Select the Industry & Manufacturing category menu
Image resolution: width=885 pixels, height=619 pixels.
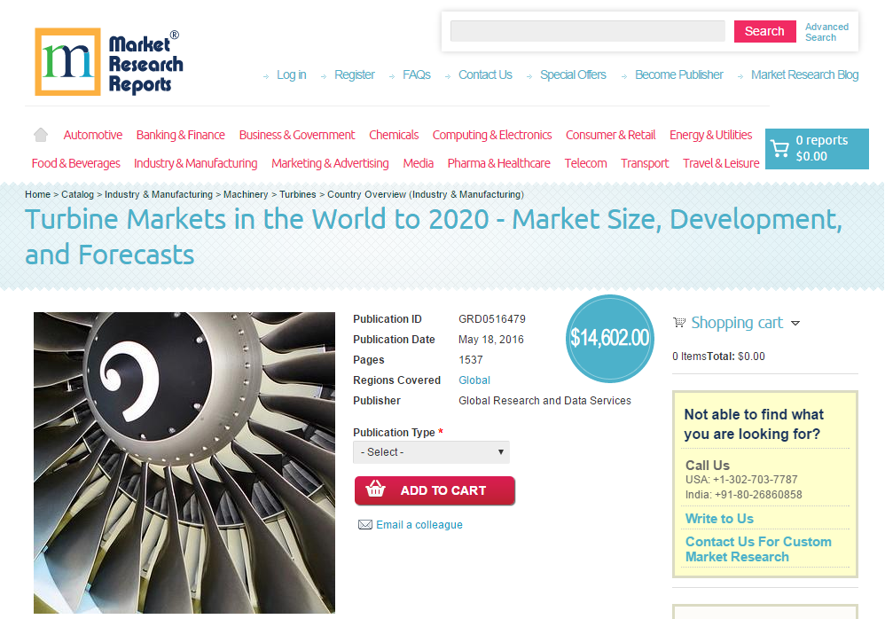pyautogui.click(x=195, y=163)
